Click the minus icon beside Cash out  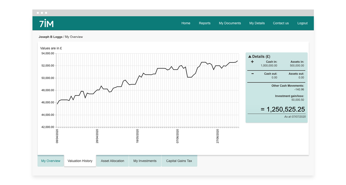point(252,74)
